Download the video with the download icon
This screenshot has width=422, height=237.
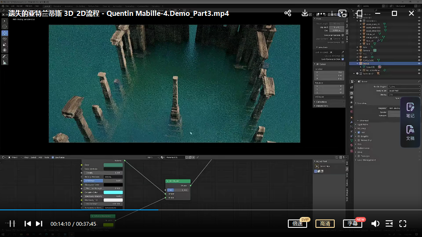(305, 13)
